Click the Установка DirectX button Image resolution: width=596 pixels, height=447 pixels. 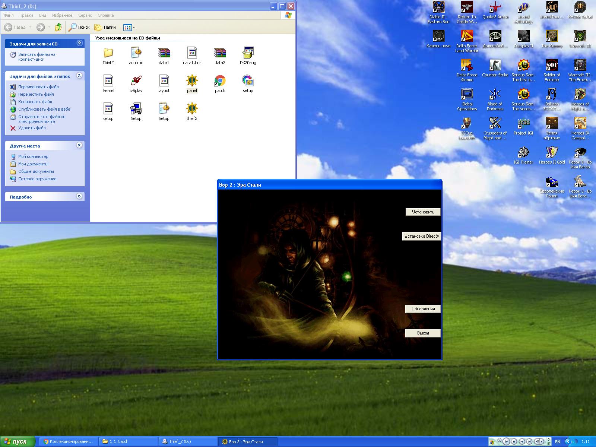tap(422, 236)
